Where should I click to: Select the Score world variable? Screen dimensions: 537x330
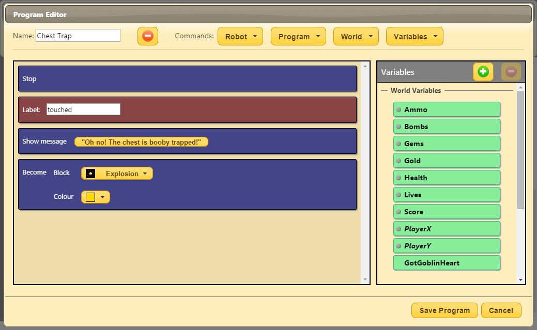pyautogui.click(x=447, y=212)
